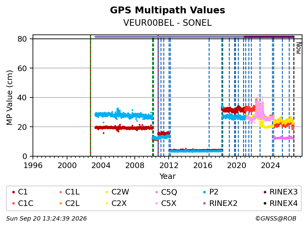
Task: Click the C1L legend entry
Action: (70, 192)
